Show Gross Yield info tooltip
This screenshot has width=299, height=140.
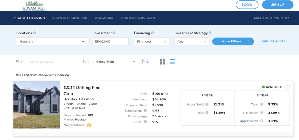pyautogui.click(x=207, y=104)
